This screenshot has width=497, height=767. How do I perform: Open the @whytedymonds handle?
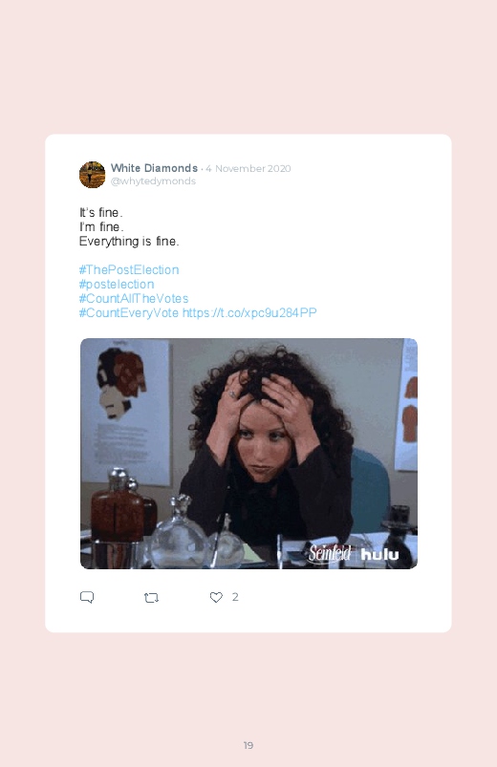tap(153, 181)
